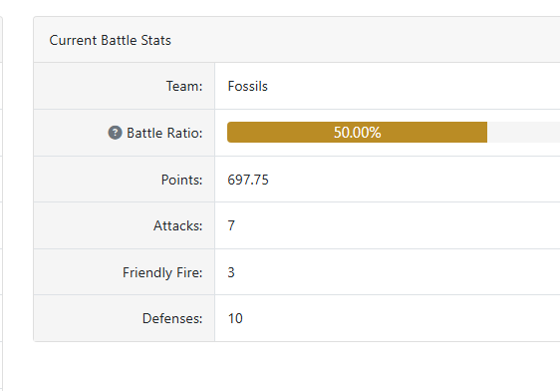Click the Points: label
Image resolution: width=560 pixels, height=391 pixels.
(x=181, y=180)
